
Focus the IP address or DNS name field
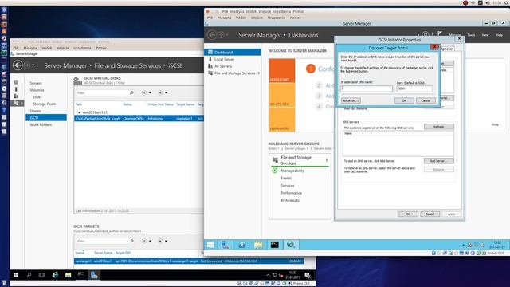pos(367,88)
